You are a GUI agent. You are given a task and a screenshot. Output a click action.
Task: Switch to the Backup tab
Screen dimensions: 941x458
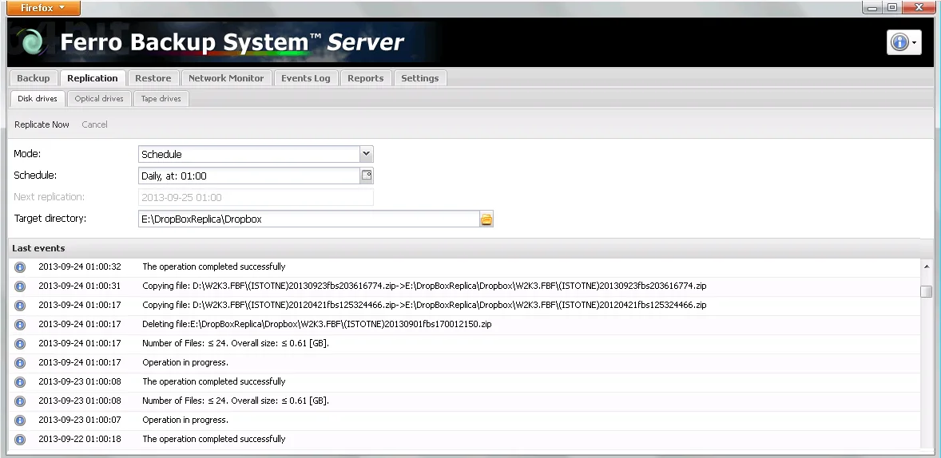click(x=33, y=78)
